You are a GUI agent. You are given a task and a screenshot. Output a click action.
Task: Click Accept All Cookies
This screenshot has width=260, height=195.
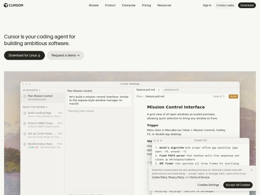[238, 185]
